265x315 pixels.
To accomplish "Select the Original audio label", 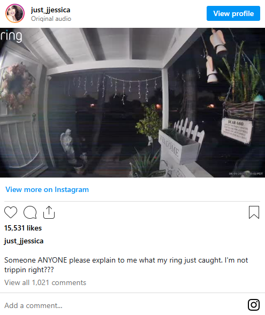I will click(x=51, y=19).
